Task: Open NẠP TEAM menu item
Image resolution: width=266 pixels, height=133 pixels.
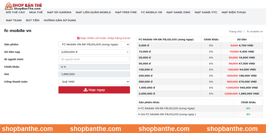Action: coord(14,20)
